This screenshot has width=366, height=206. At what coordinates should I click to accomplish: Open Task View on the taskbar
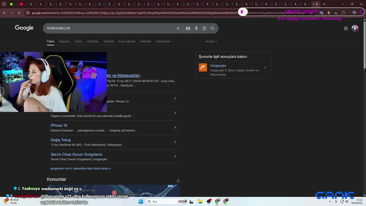pyautogui.click(x=191, y=201)
